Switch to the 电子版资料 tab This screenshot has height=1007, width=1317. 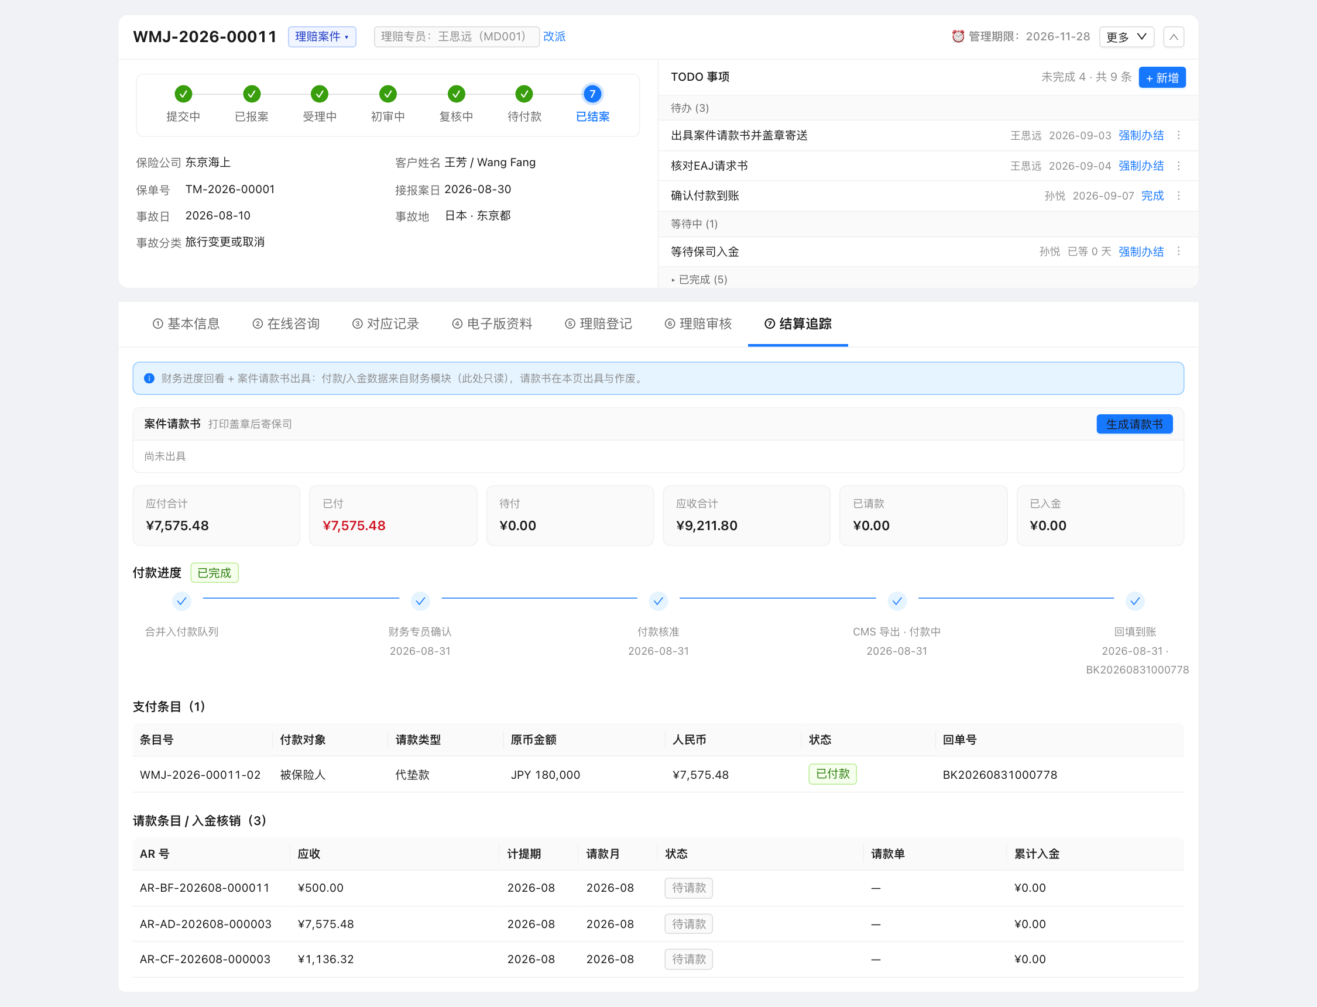(492, 324)
